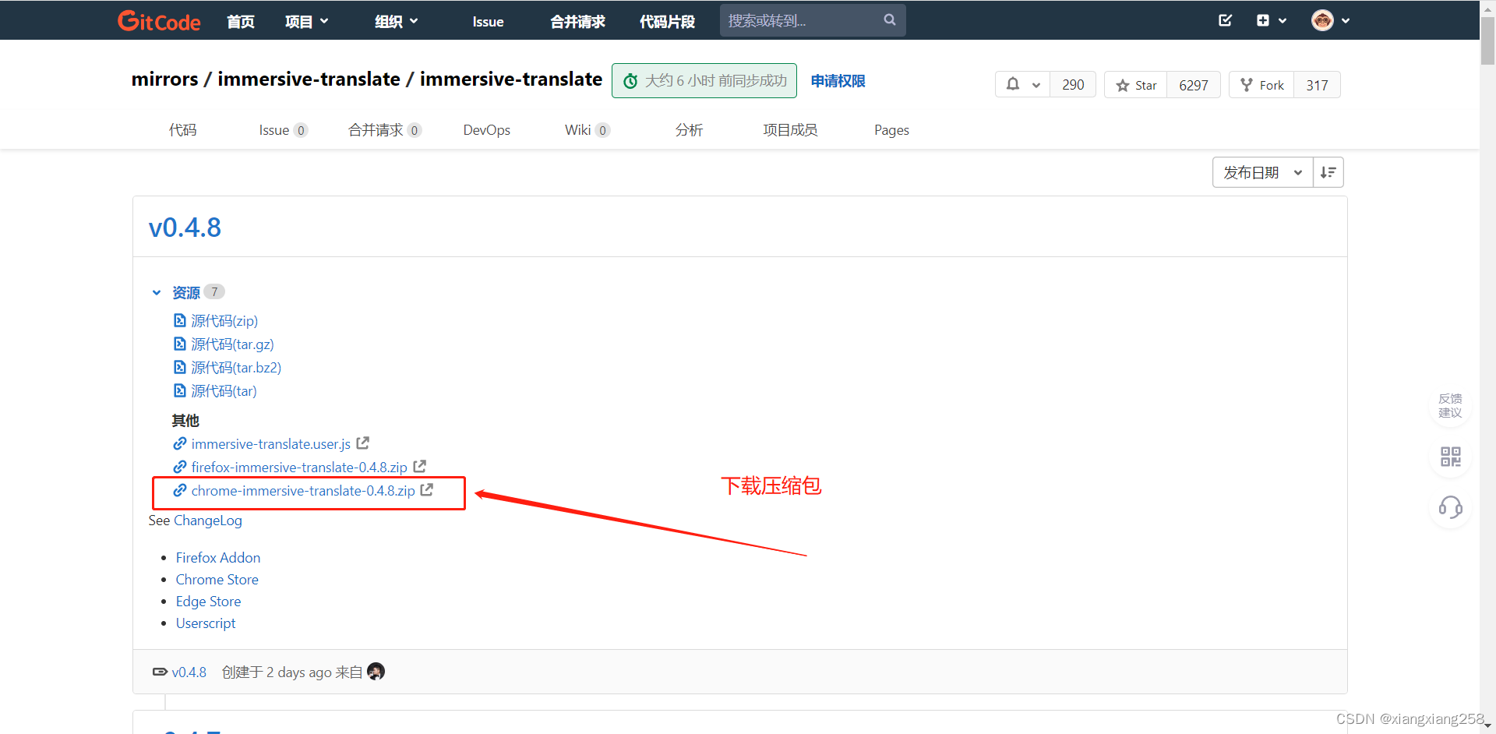
Task: Open Issue in the top navbar
Action: pyautogui.click(x=488, y=21)
